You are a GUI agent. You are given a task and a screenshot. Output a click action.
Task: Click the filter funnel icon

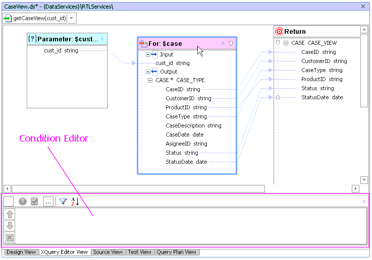coord(63,202)
